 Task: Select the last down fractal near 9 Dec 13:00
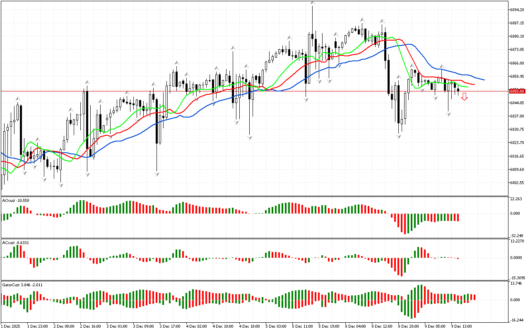[x=449, y=114]
